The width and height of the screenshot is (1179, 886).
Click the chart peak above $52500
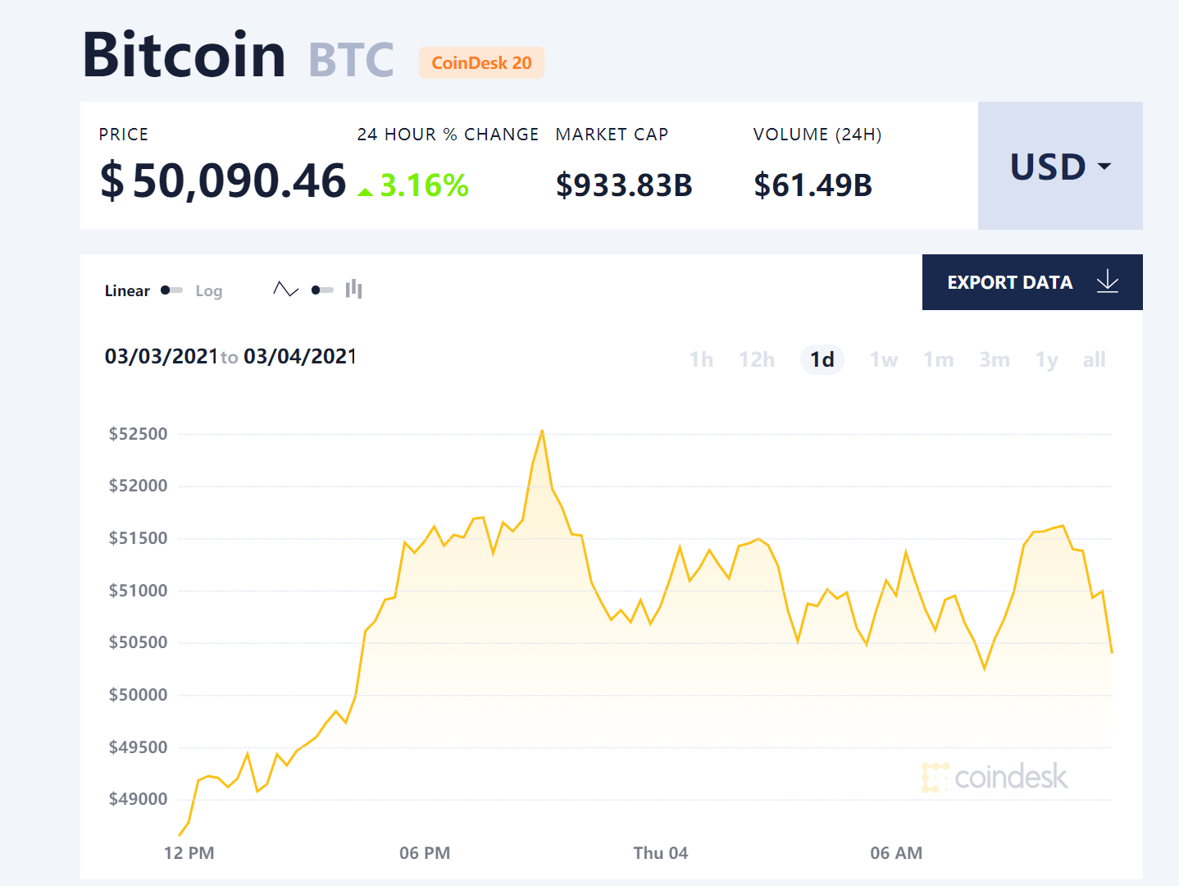coord(542,431)
